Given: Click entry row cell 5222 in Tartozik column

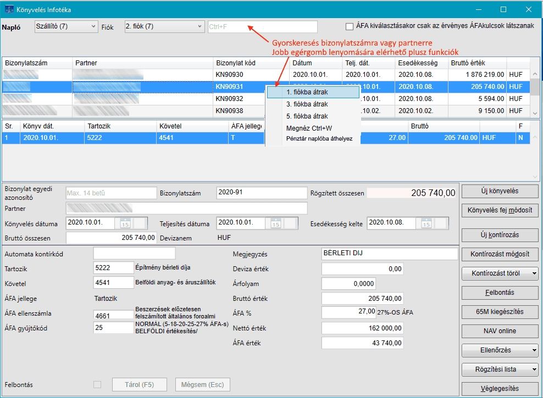Looking at the screenshot, I should click(120, 138).
